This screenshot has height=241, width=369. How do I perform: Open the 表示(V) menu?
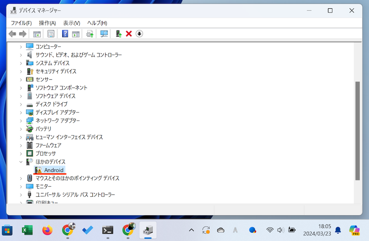point(71,23)
